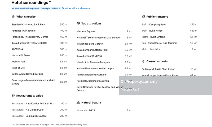
Task: Click the Hotel surroundings heading
Action: click(x=31, y=3)
